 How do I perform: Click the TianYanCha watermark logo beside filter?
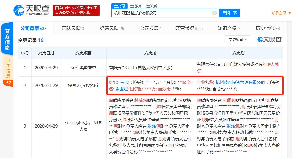pyautogui.click(x=269, y=40)
